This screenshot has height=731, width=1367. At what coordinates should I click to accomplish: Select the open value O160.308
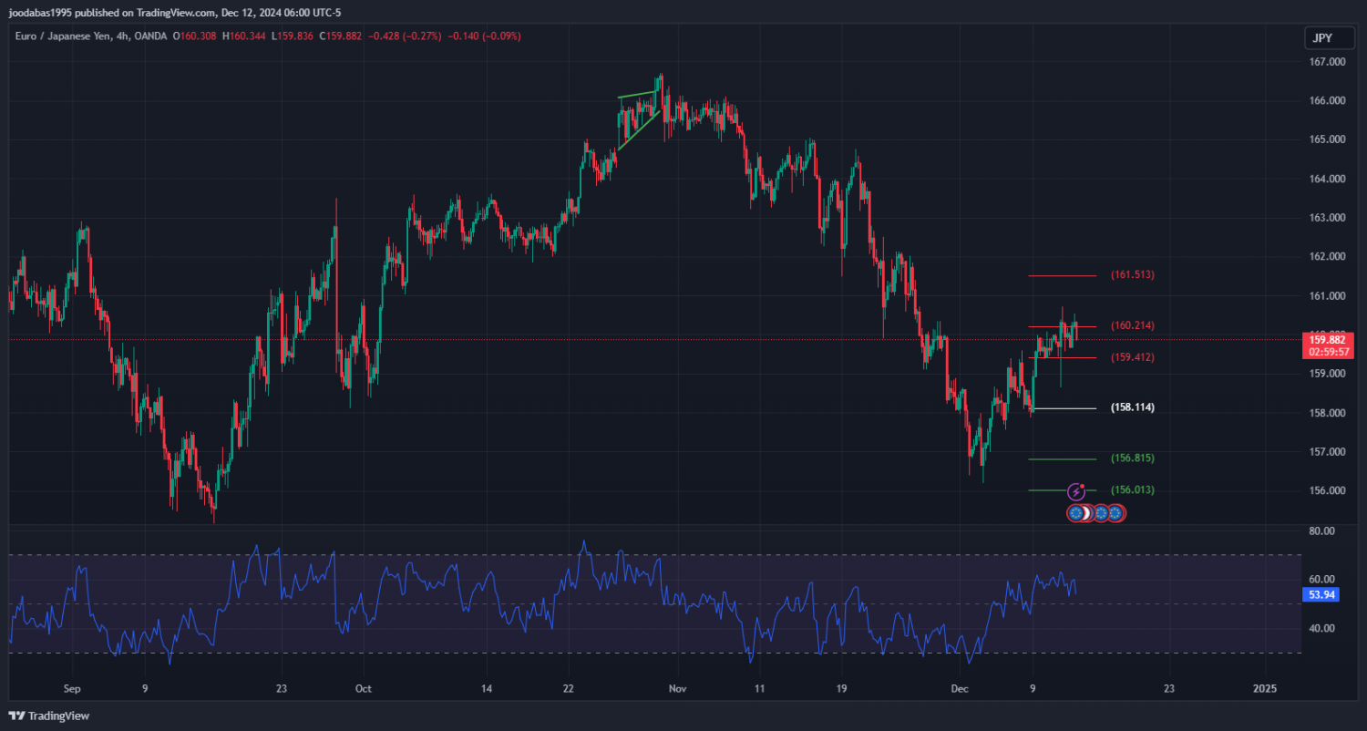(x=194, y=36)
